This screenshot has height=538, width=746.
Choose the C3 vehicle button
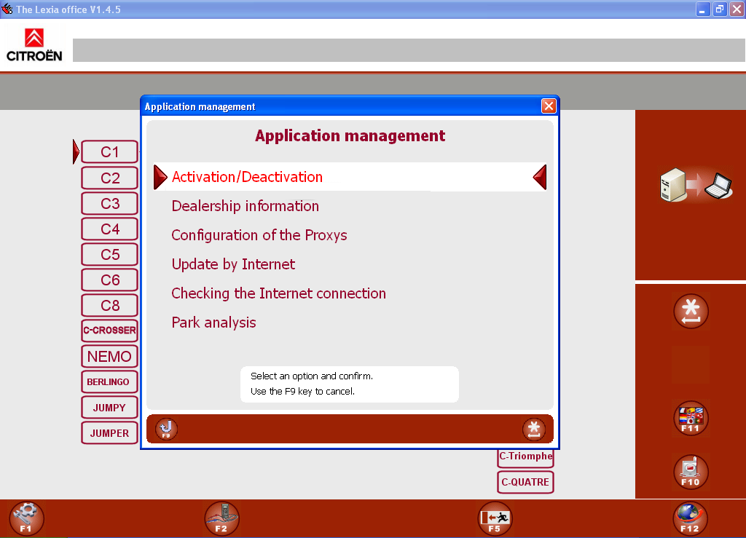coord(110,203)
